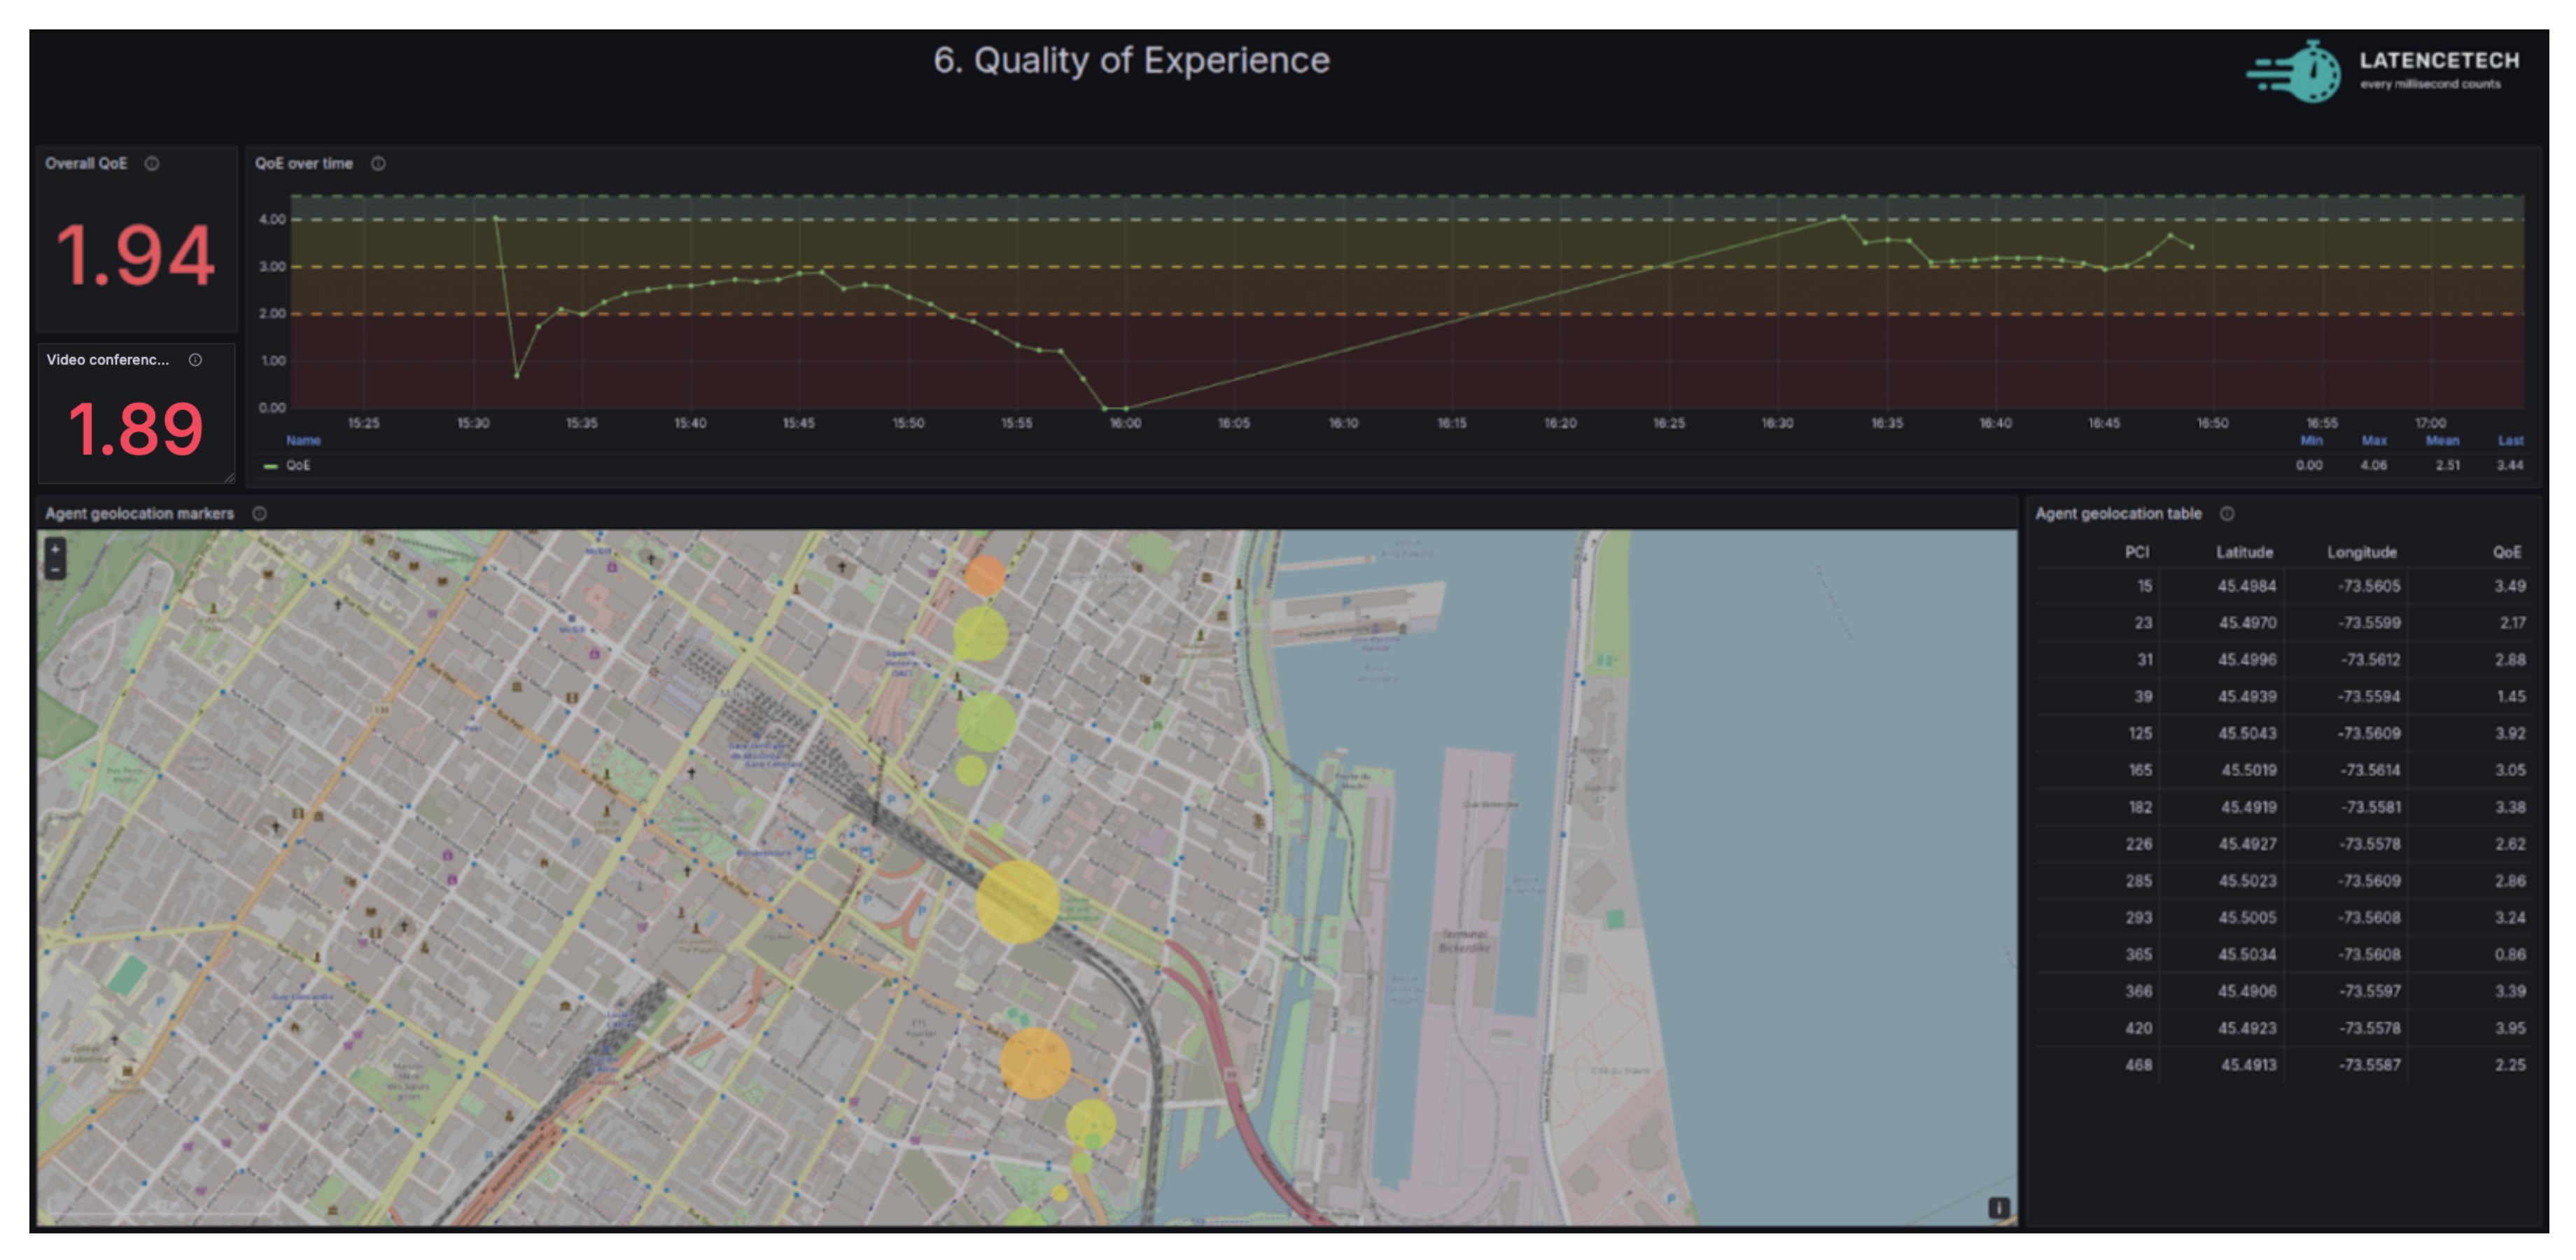Sort legend by Max column
2576x1260 pixels.
click(2374, 441)
